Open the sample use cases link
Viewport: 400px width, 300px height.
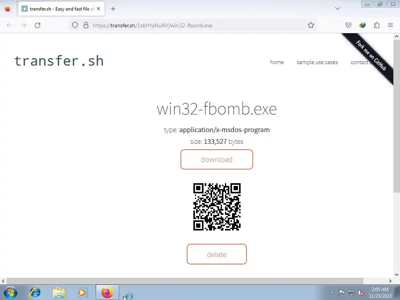[x=317, y=62]
